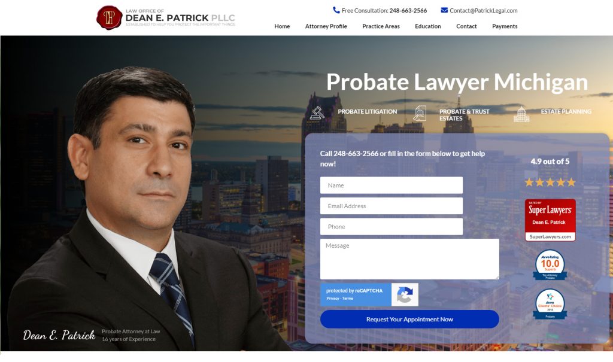
Task: Open the Avvo Clients' Choice badge
Action: pyautogui.click(x=550, y=304)
